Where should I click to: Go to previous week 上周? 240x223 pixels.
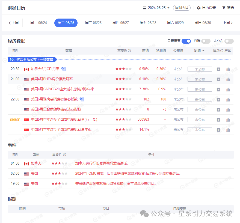13,23
